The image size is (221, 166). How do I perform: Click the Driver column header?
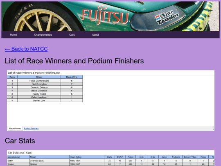[39, 77]
